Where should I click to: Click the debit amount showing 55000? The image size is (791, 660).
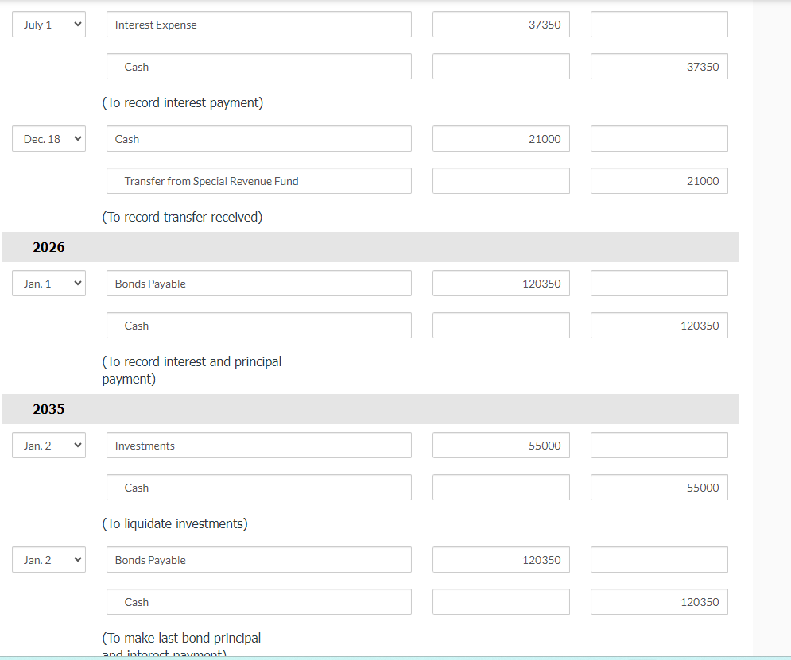point(500,445)
